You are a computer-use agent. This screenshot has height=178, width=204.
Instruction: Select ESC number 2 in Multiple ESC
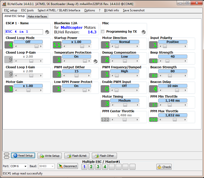pyautogui.click(x=91, y=167)
